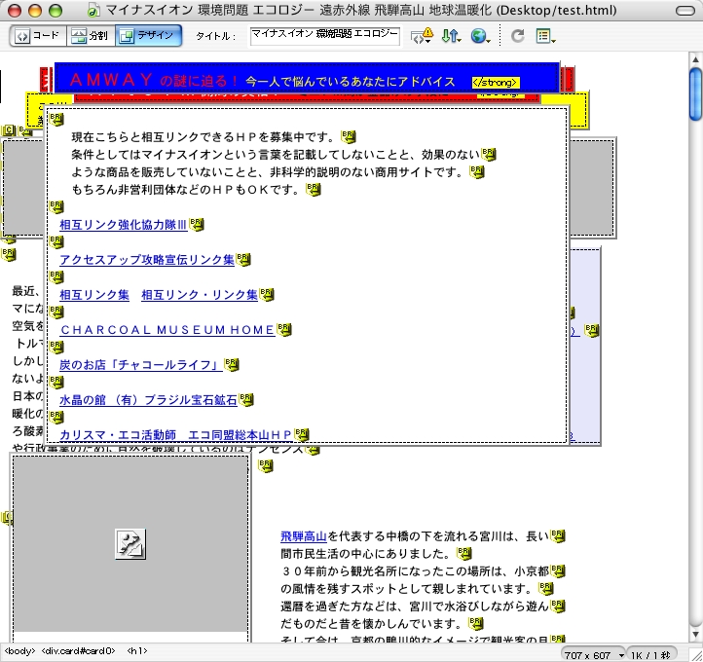The width and height of the screenshot is (703, 662).
Task: Click the 1K / 1 秒 download time indicator
Action: click(650, 655)
